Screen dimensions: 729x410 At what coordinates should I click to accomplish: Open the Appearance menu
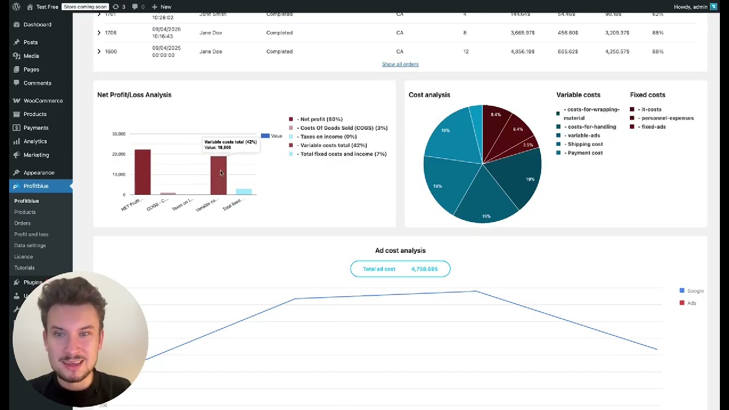click(39, 173)
